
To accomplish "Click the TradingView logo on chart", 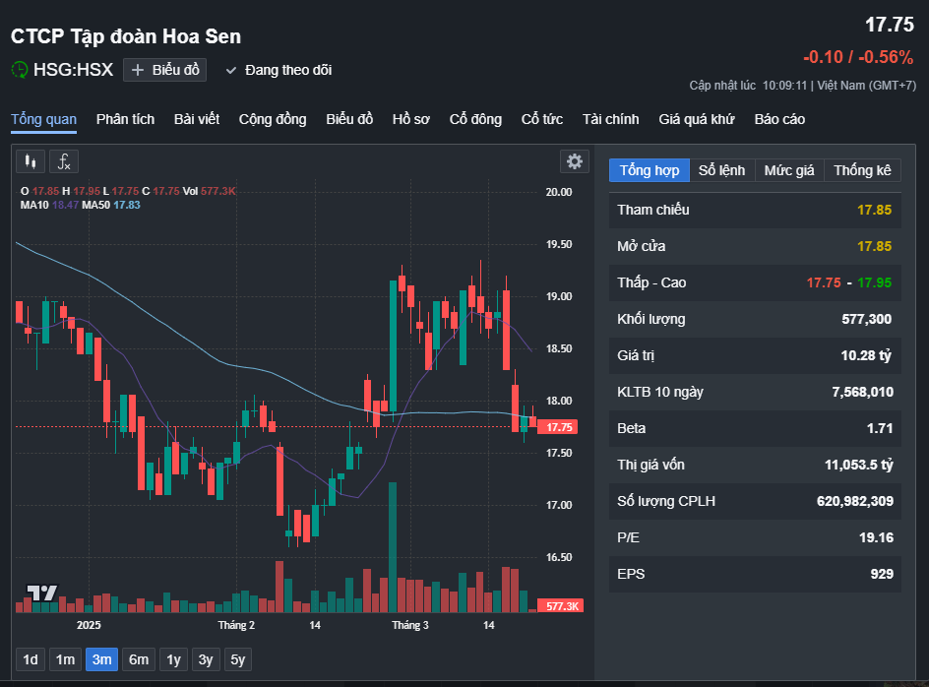I will (x=42, y=593).
